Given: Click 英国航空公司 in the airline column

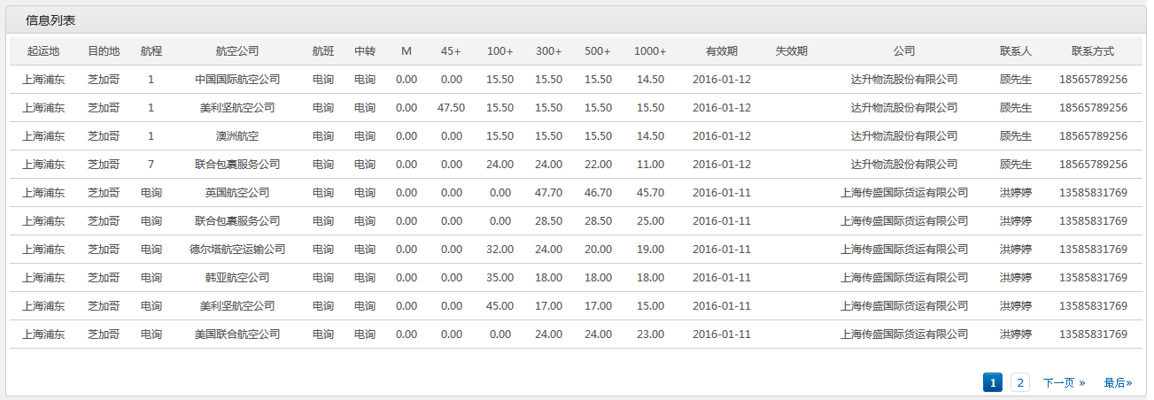Looking at the screenshot, I should point(237,193).
